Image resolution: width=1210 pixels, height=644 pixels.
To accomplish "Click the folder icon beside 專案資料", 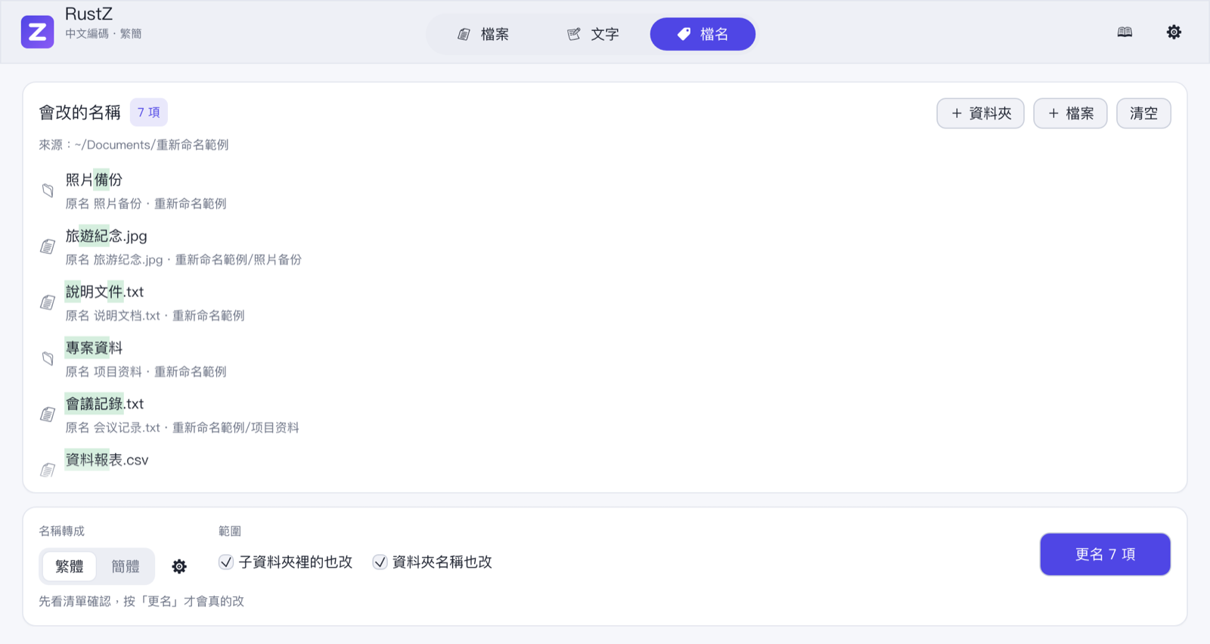I will tap(48, 358).
